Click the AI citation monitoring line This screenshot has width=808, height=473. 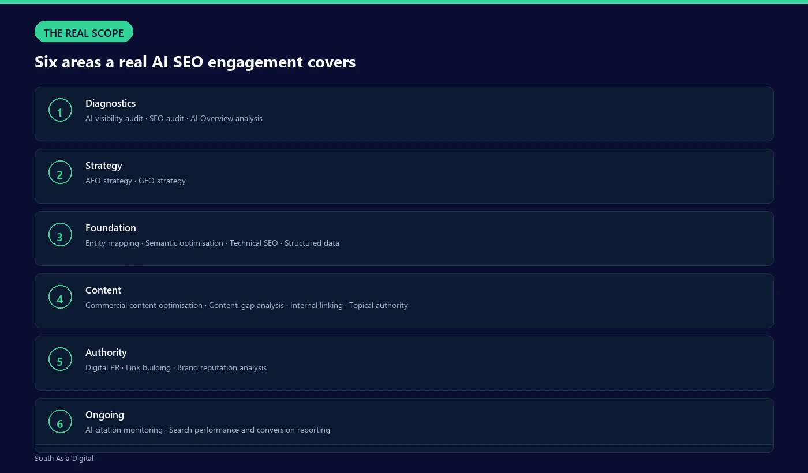tap(208, 430)
